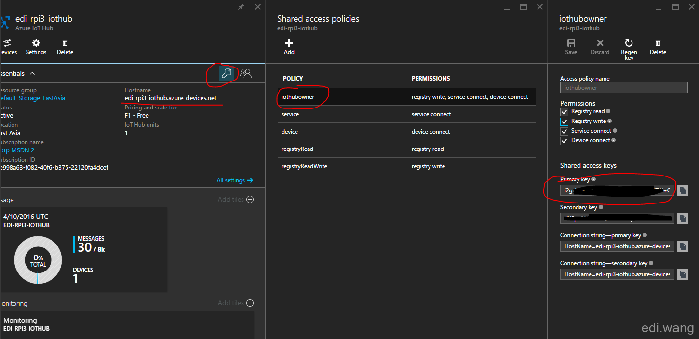Click the subscription ID ending in fa4dcef
Viewport: 699px width, 339px height.
click(54, 168)
